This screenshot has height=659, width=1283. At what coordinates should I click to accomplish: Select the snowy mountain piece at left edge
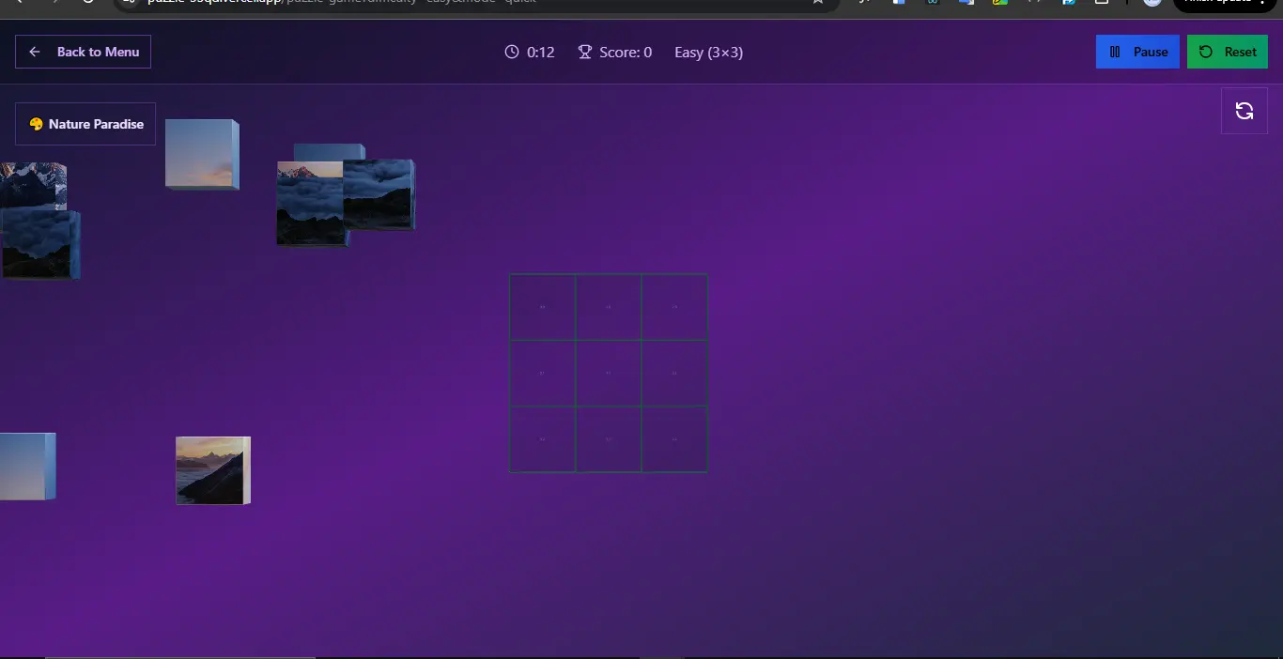click(x=33, y=185)
